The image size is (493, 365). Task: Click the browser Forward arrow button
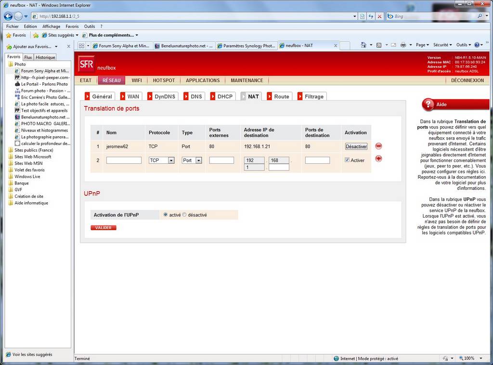pos(18,16)
